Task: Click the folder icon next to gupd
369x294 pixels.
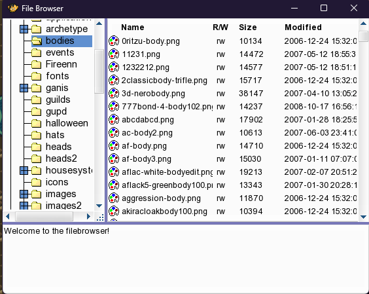Action: (x=36, y=111)
